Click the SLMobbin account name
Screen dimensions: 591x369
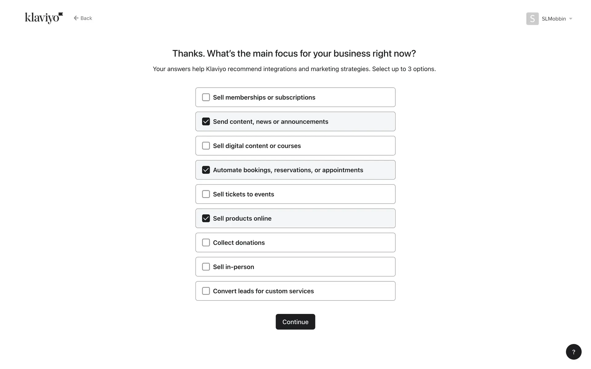pyautogui.click(x=553, y=19)
